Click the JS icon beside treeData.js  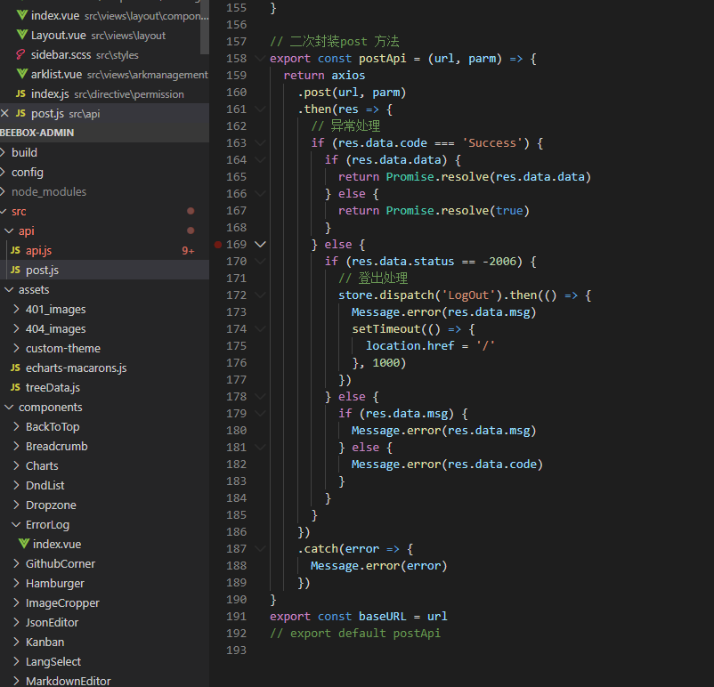tap(15, 388)
